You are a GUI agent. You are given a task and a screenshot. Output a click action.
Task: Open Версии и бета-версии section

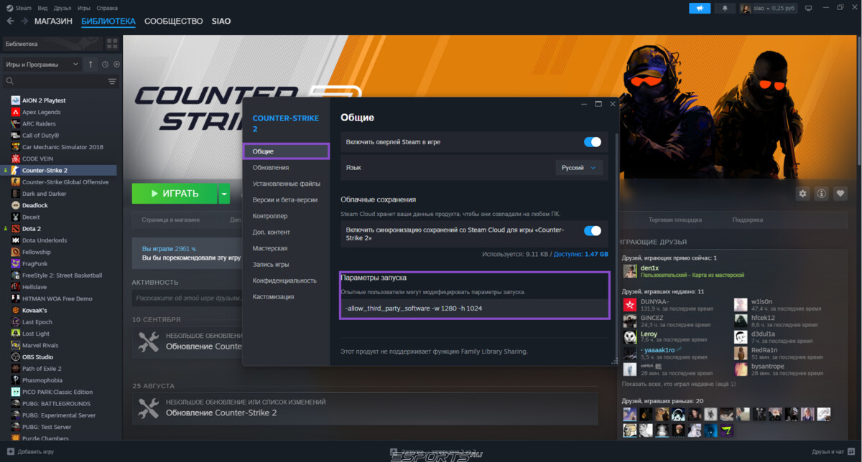point(285,199)
